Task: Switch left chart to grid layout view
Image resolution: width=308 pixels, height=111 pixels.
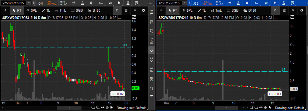Action: click(126, 10)
